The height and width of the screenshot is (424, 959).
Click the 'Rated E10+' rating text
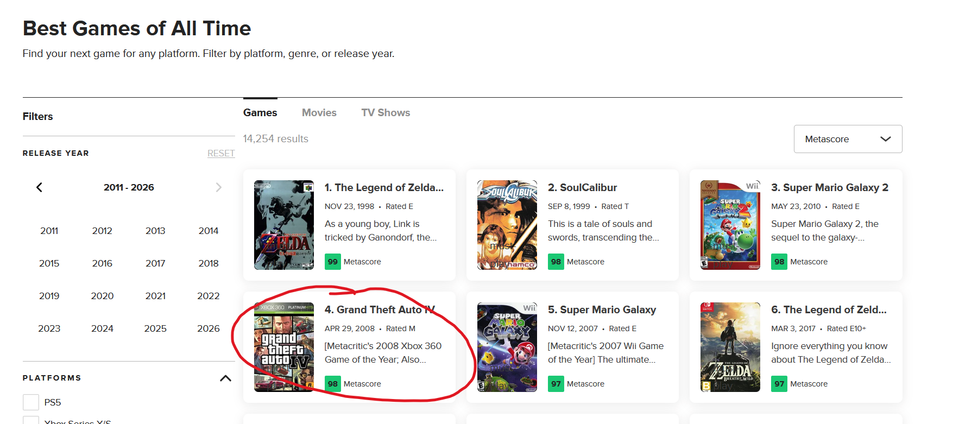click(846, 328)
